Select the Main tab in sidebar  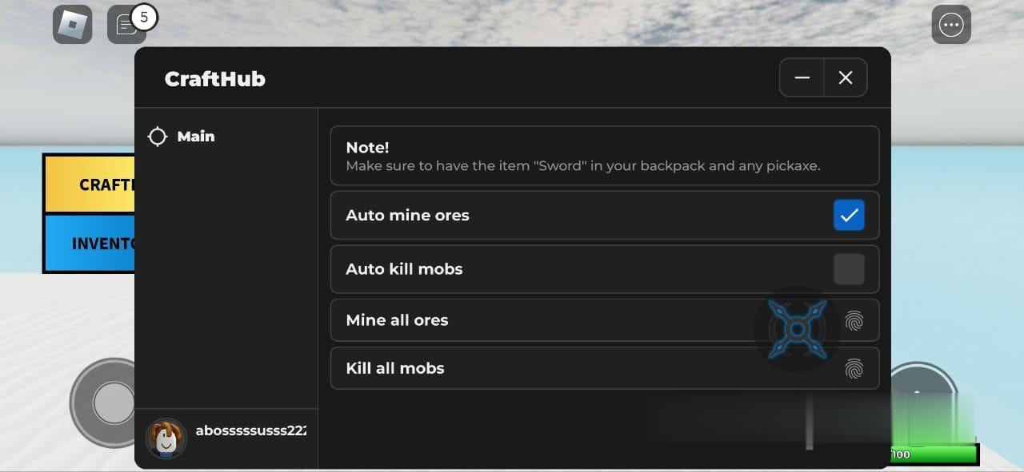click(x=195, y=137)
